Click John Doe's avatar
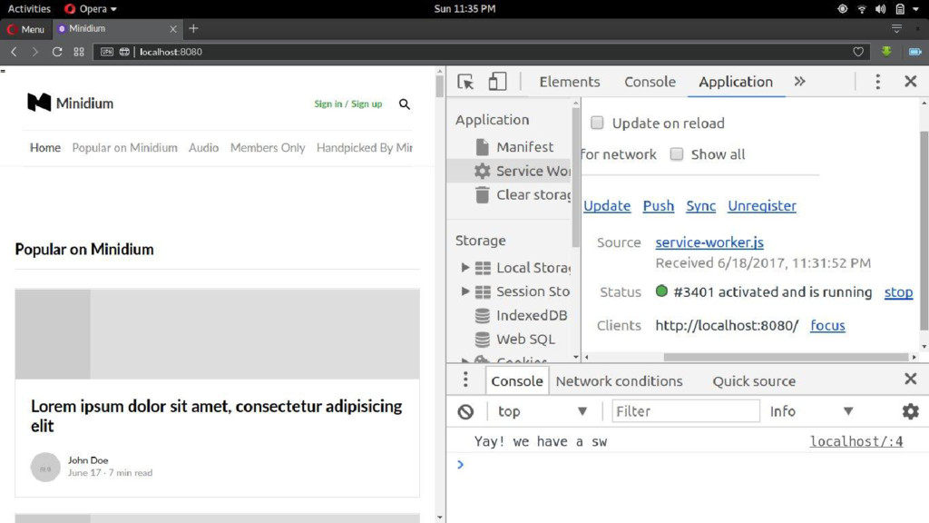Image resolution: width=929 pixels, height=523 pixels. pos(45,468)
